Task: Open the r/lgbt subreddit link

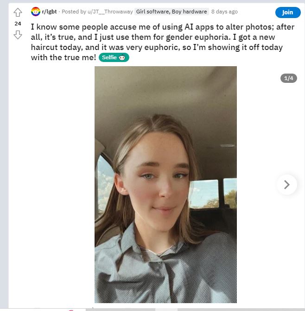Action: 49,12
